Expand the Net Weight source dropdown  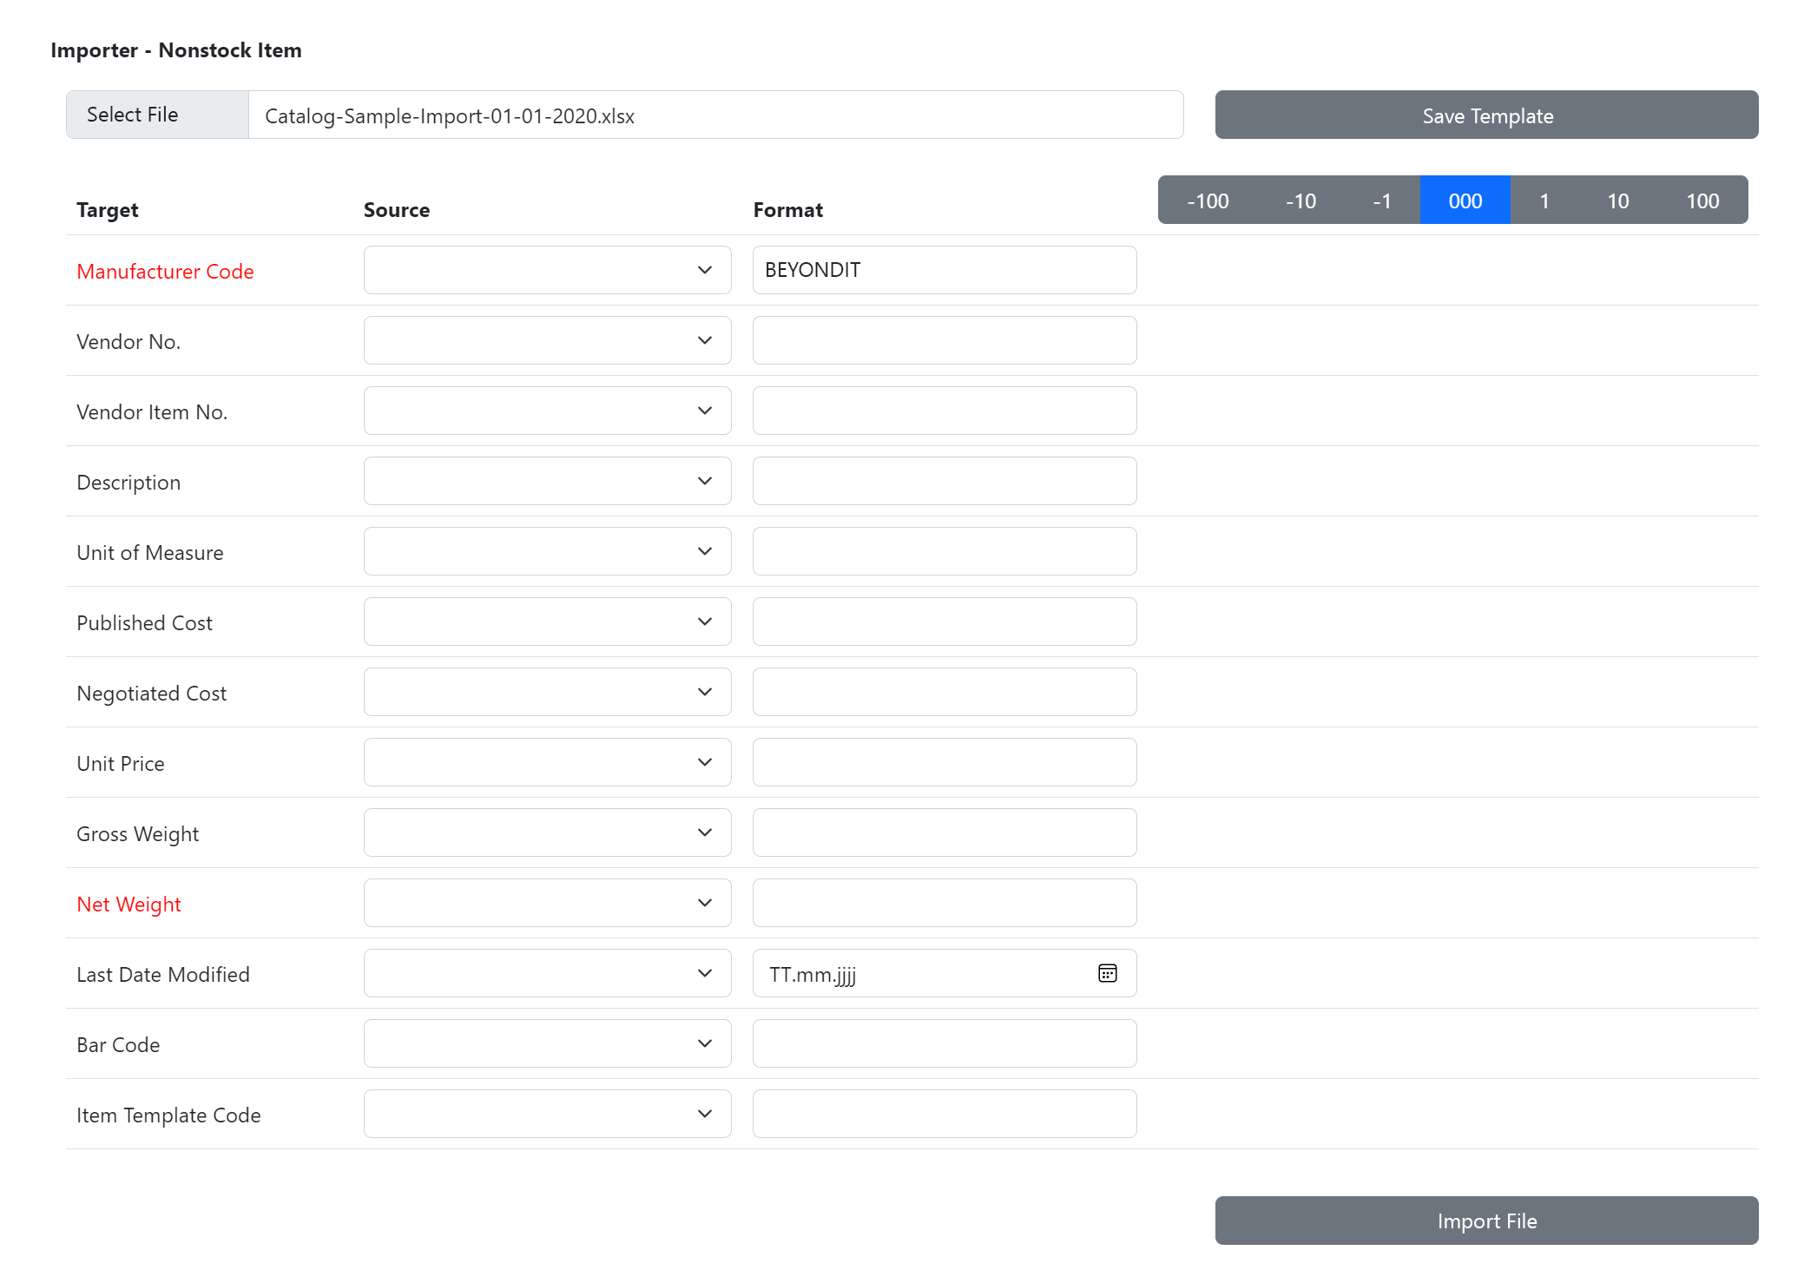(547, 903)
